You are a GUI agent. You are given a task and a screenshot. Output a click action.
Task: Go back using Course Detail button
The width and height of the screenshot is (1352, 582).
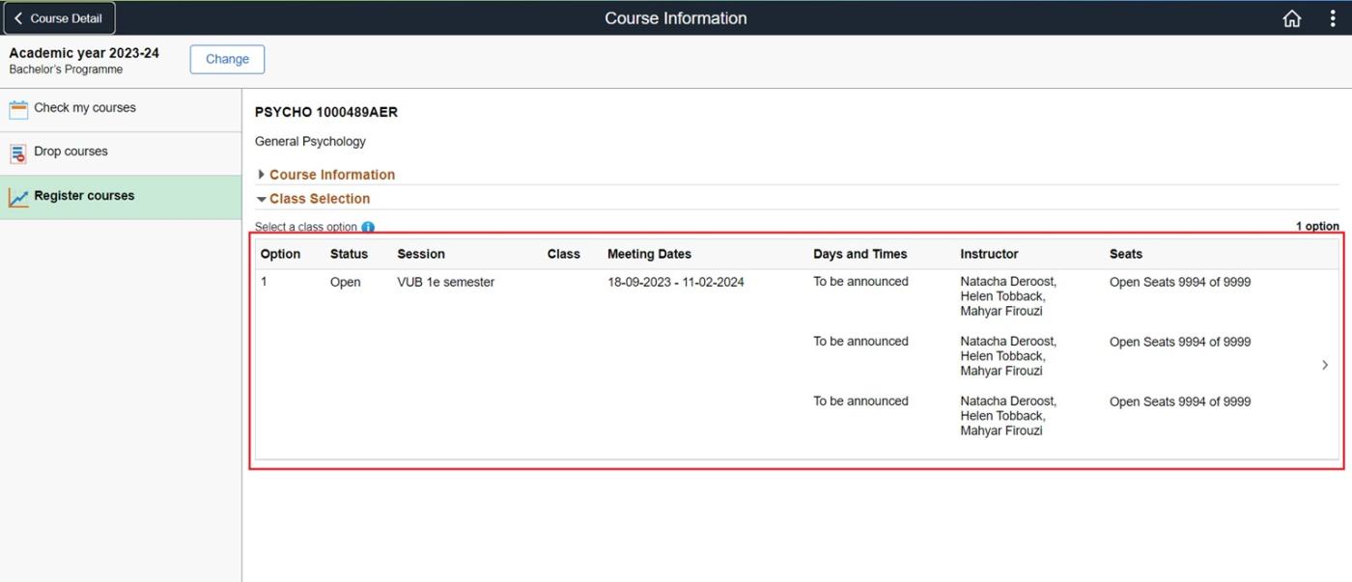58,18
